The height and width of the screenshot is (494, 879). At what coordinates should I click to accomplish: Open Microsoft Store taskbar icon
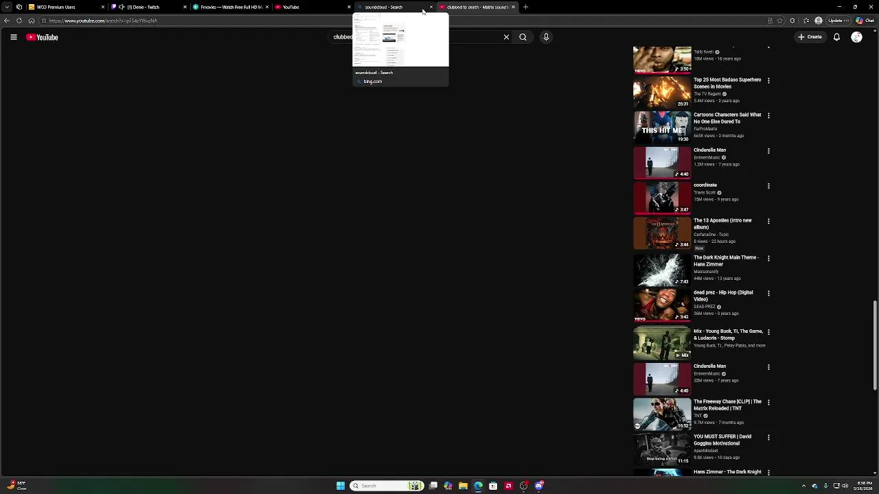point(493,486)
